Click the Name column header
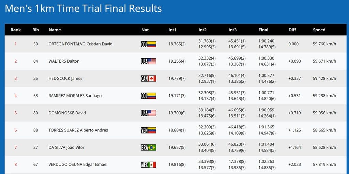The image size is (349, 174). tap(55, 30)
